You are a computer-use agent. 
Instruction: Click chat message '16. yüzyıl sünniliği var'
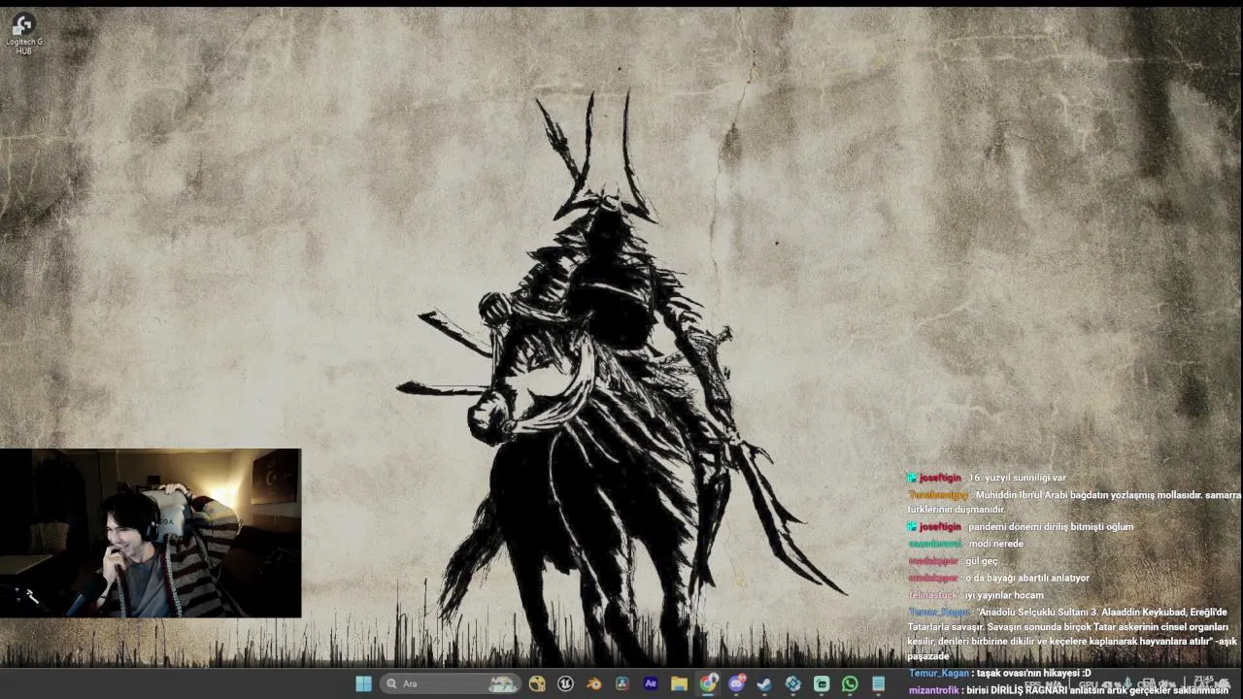(1017, 478)
